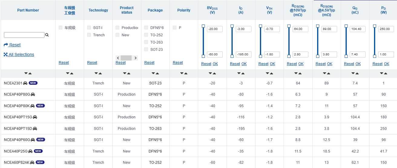Sort ascending by the PD (W) column
397x168 pixels.
pos(386,74)
